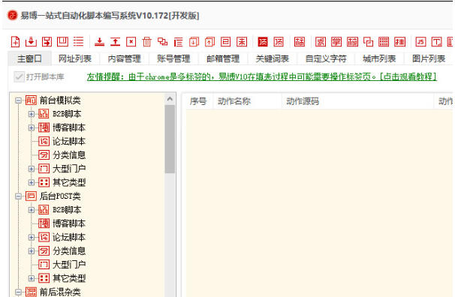Open the 图片列表 tab
Viewport: 455px width, 297px height.
(429, 58)
